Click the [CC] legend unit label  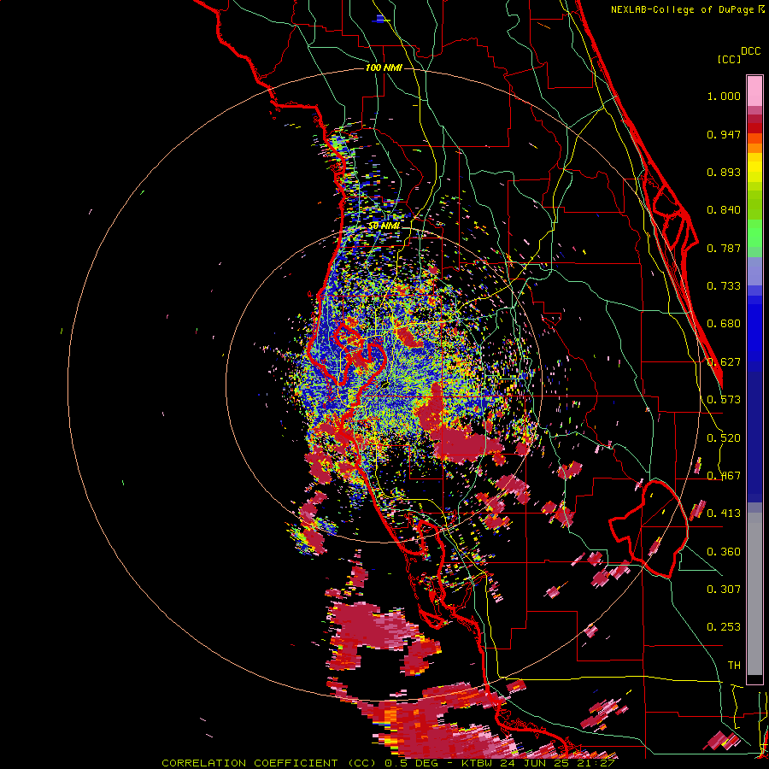click(x=729, y=59)
